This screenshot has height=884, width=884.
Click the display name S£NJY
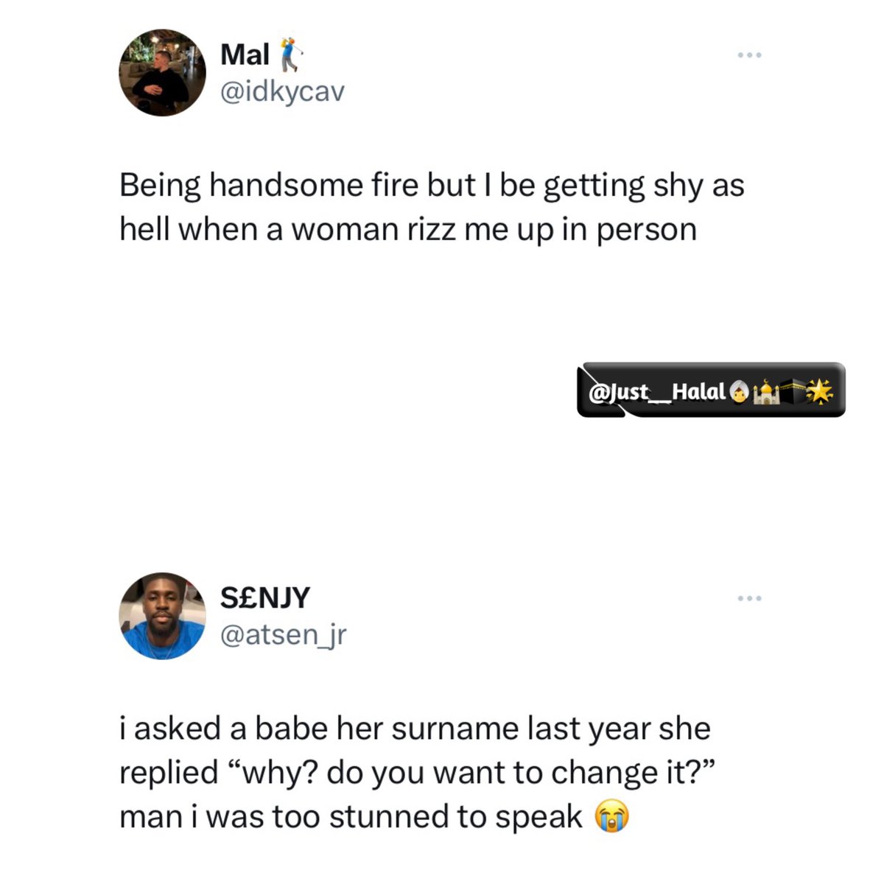[265, 597]
